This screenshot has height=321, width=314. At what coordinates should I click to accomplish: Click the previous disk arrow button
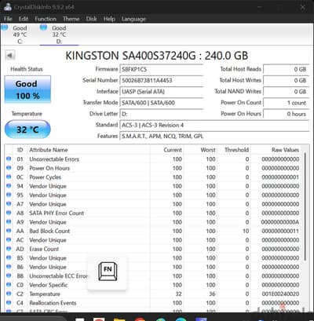point(10,56)
